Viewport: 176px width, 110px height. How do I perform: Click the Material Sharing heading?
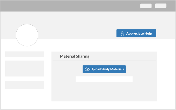74,56
